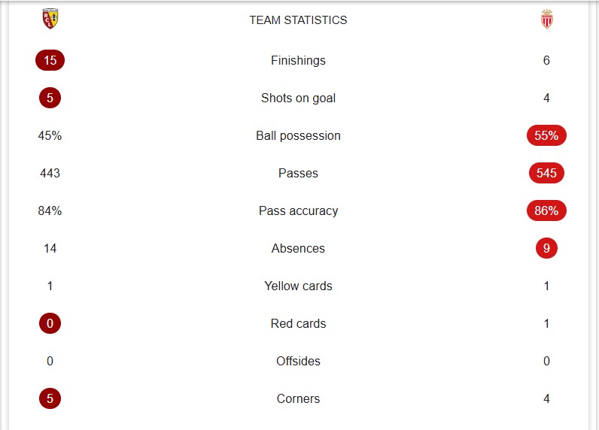Click the 86% pass accuracy badge
Viewport: 599px width, 430px height.
[x=546, y=210]
